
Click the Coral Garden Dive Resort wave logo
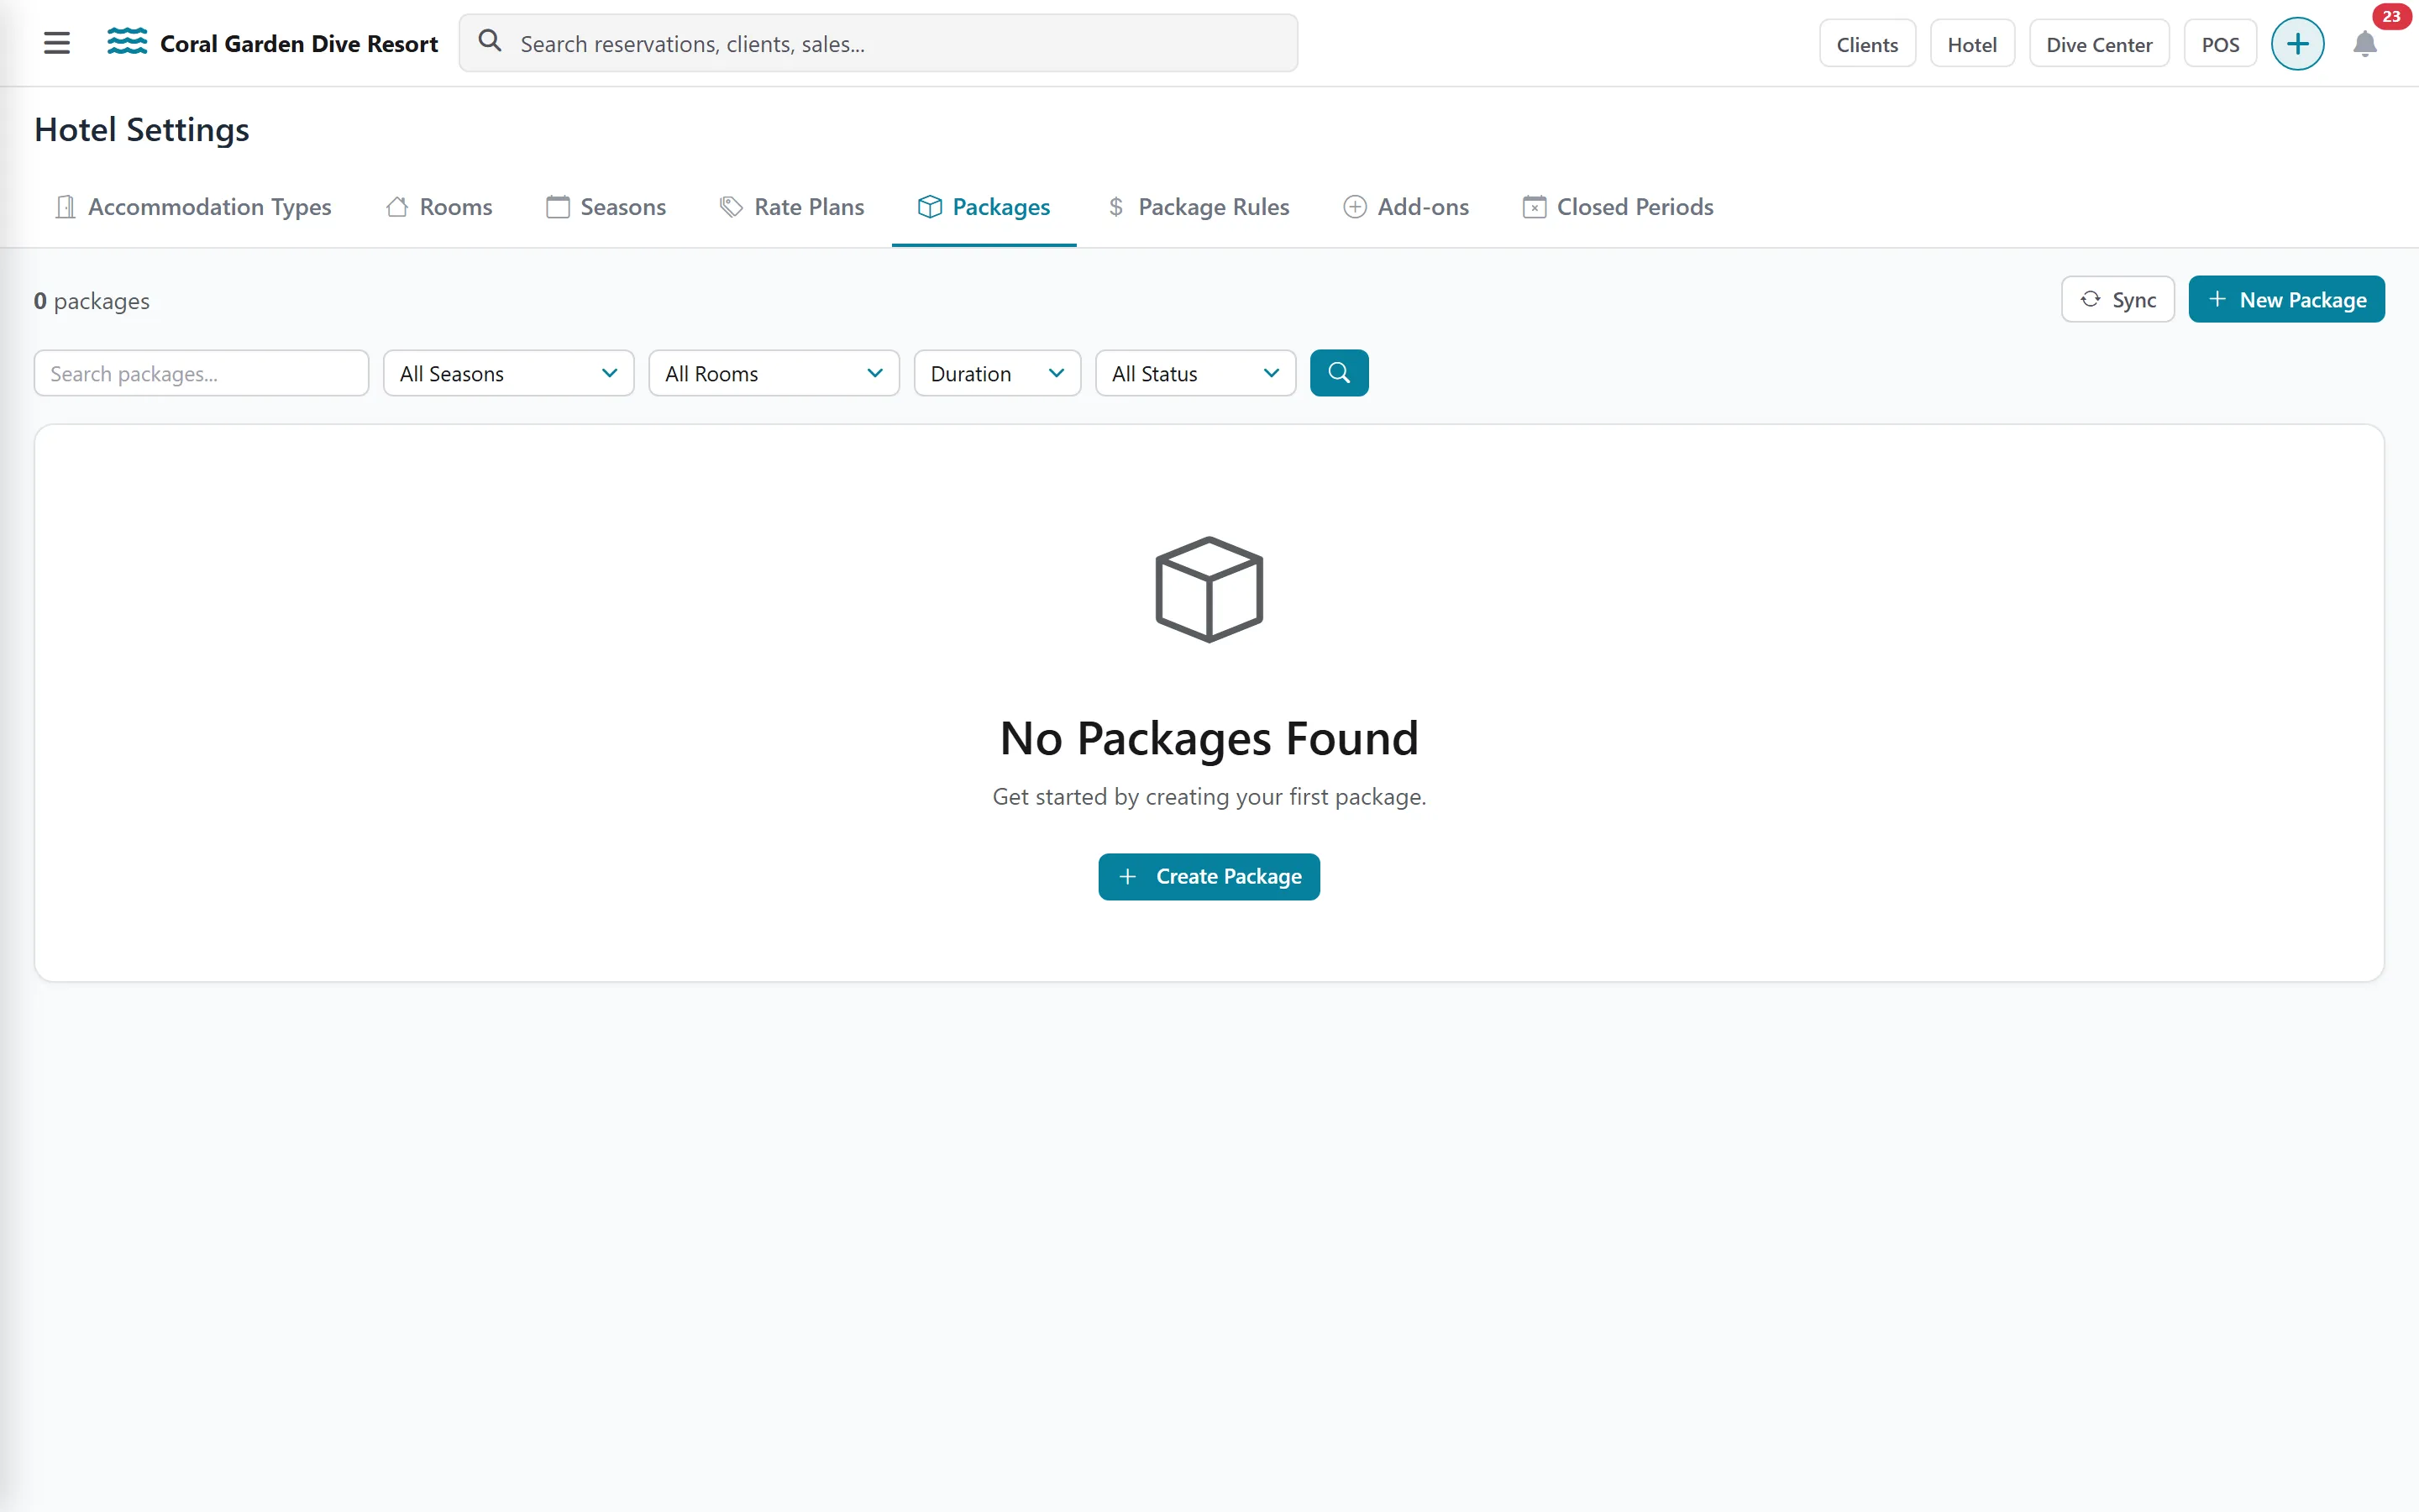(x=127, y=42)
